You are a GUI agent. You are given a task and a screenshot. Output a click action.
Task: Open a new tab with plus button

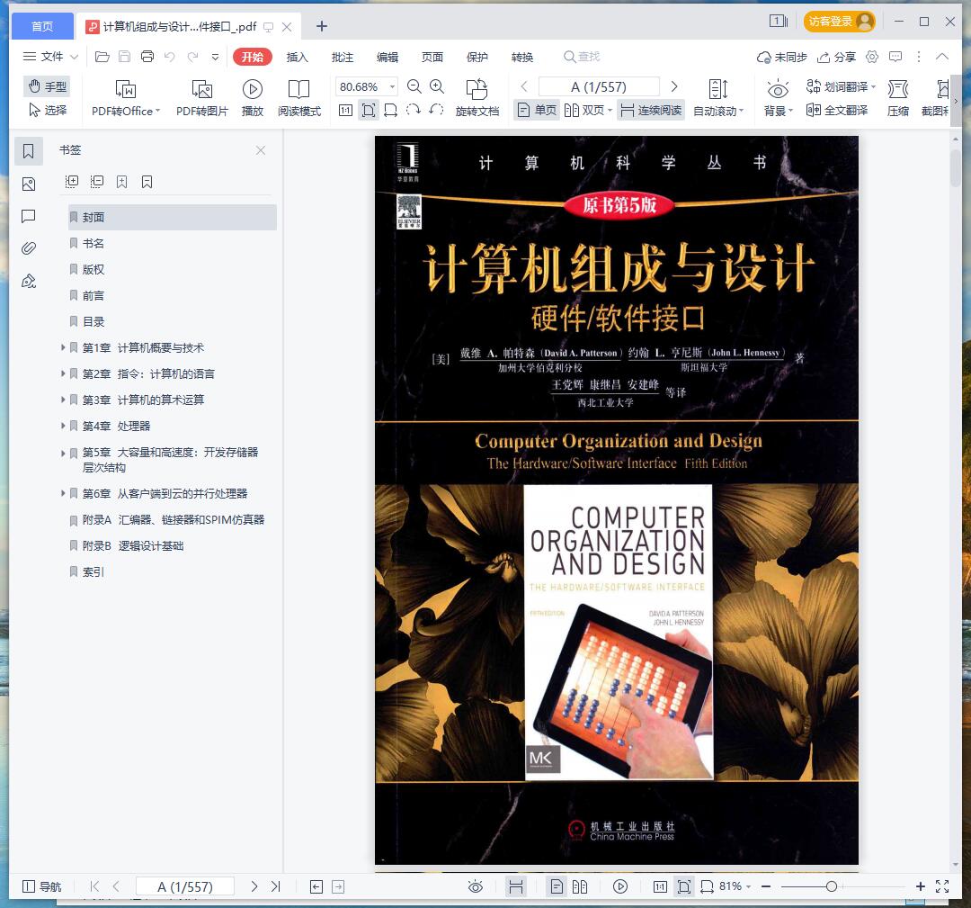click(321, 26)
